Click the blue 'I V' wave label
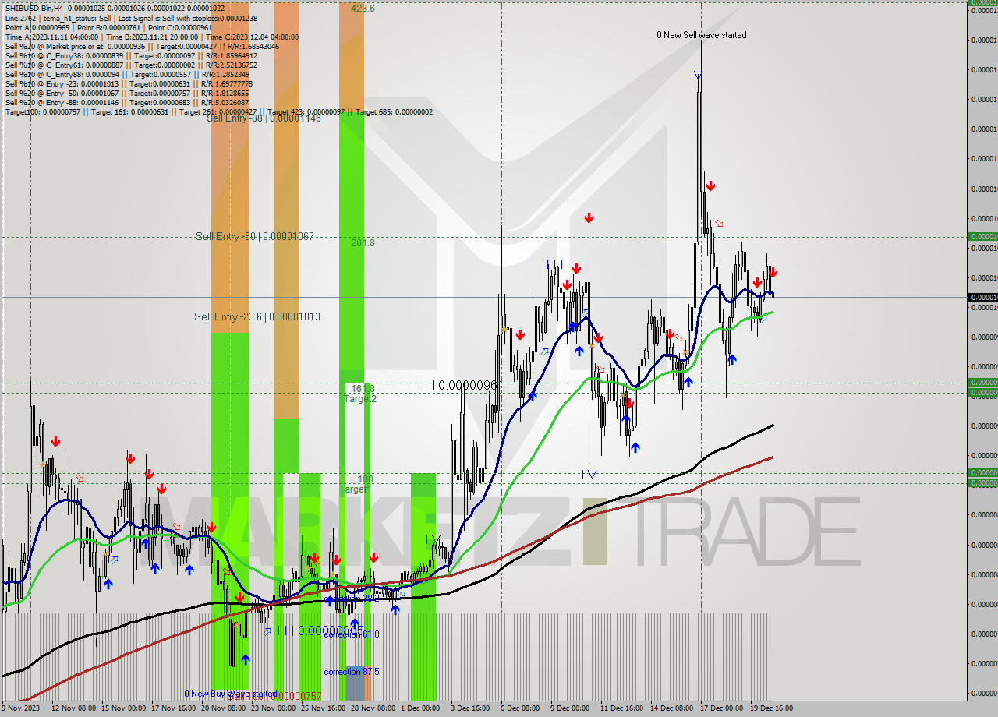This screenshot has width=998, height=717. (589, 474)
